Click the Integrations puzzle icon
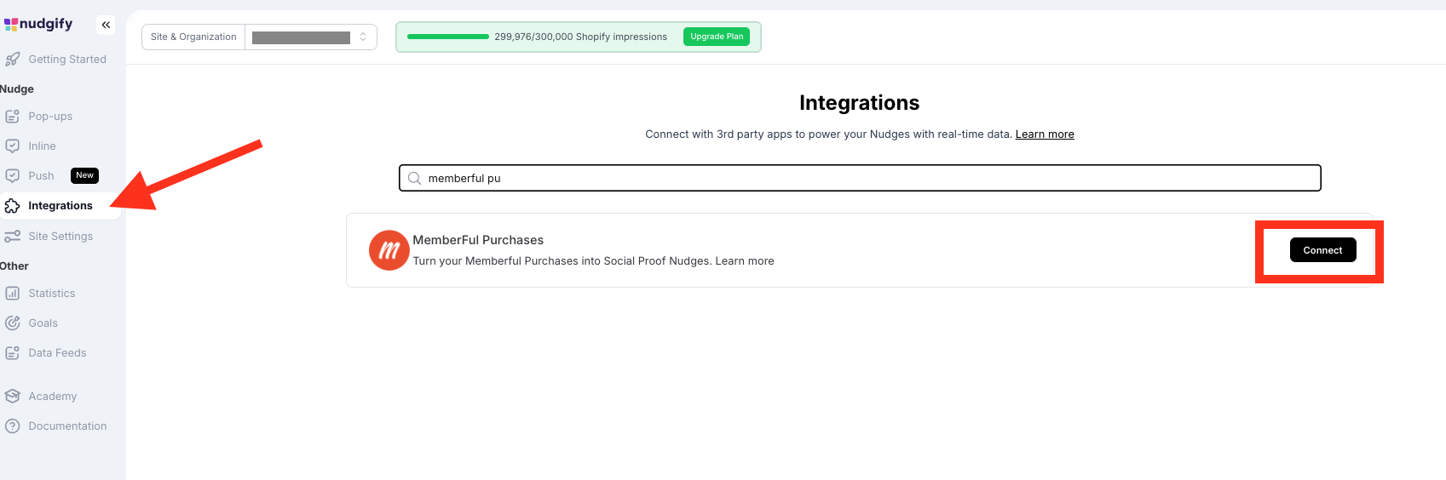The image size is (1446, 480). click(x=13, y=206)
